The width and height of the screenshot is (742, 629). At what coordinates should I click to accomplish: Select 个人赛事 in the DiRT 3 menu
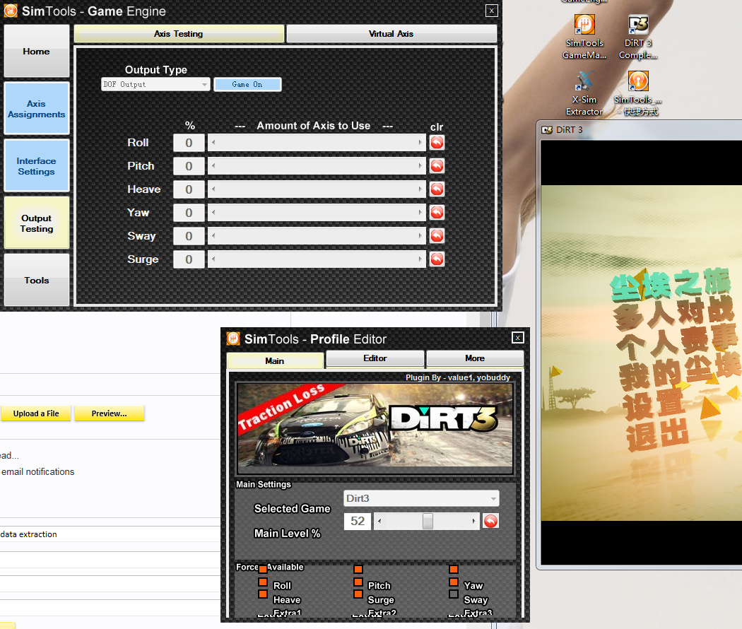677,343
